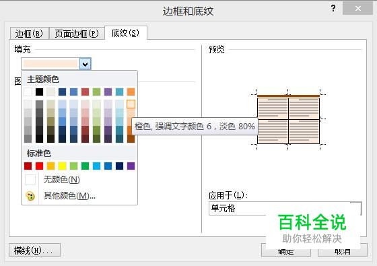
Task: Select orange accent 6 lighter 80% swatch
Action: tap(131, 104)
